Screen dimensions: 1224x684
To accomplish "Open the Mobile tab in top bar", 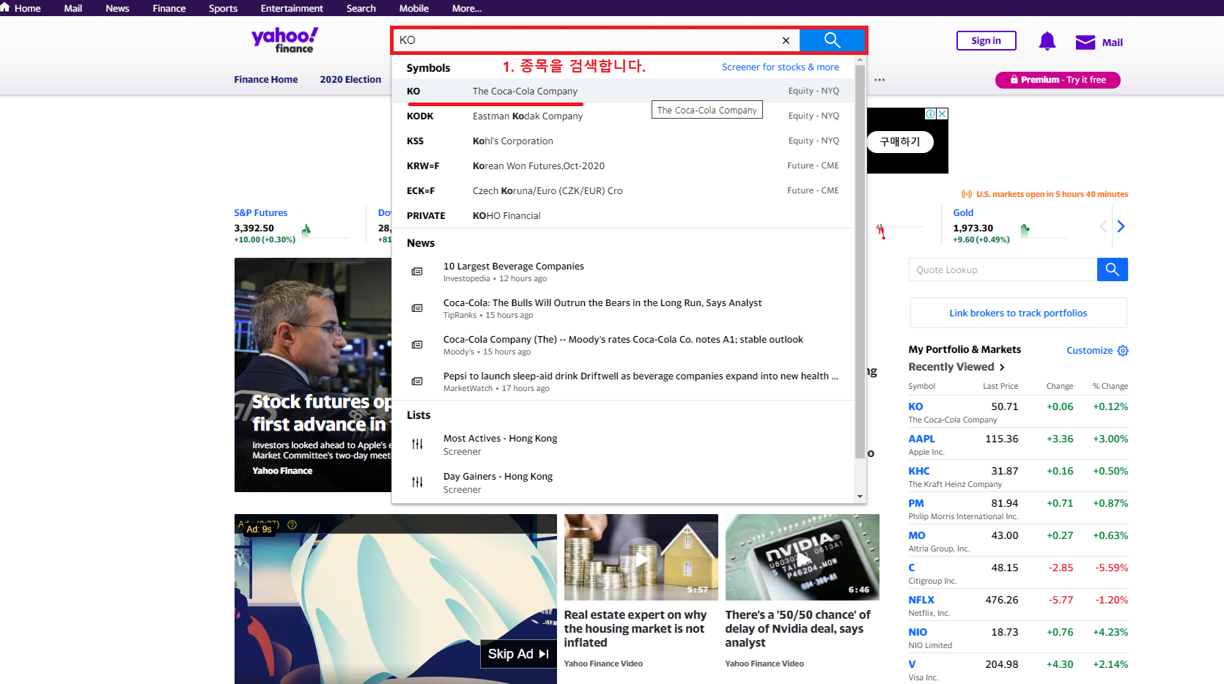I will tap(414, 8).
